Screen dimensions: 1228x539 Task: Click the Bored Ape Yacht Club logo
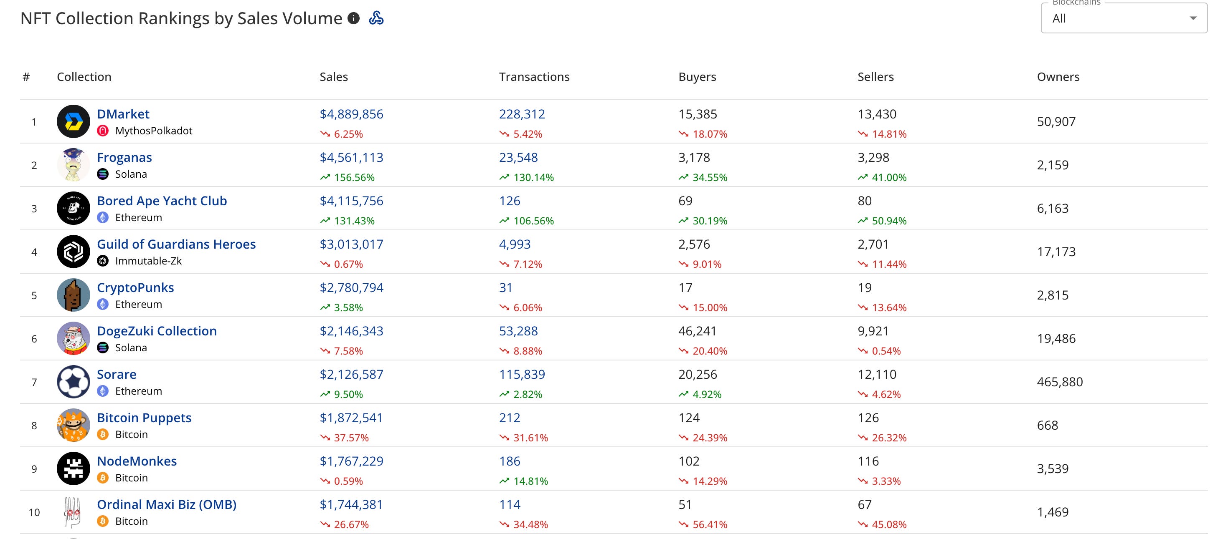74,208
